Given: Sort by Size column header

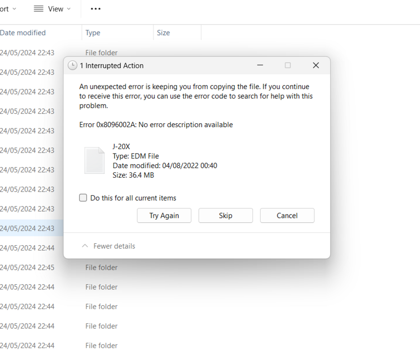Looking at the screenshot, I should click(x=164, y=33).
